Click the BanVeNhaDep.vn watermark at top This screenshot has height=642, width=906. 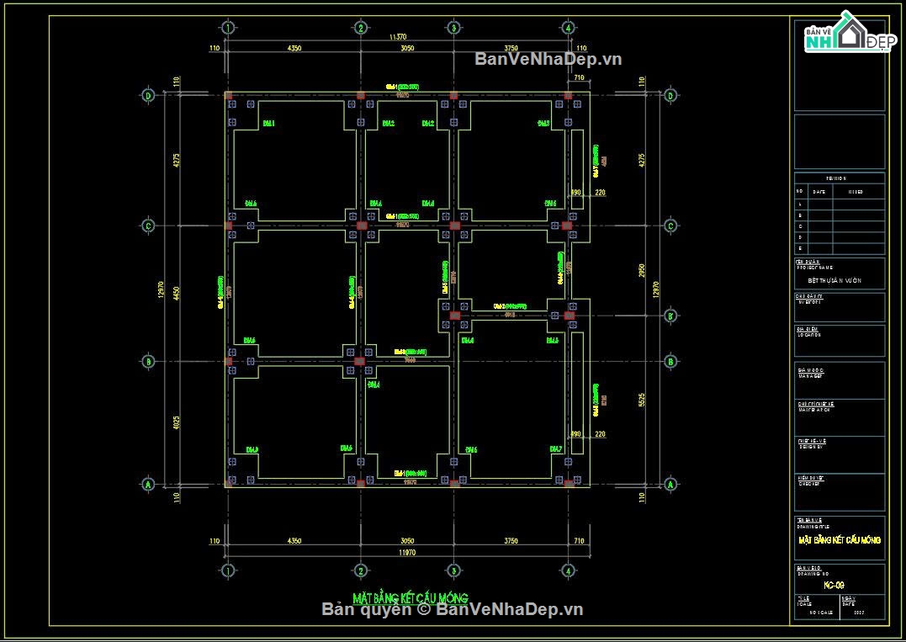(548, 59)
